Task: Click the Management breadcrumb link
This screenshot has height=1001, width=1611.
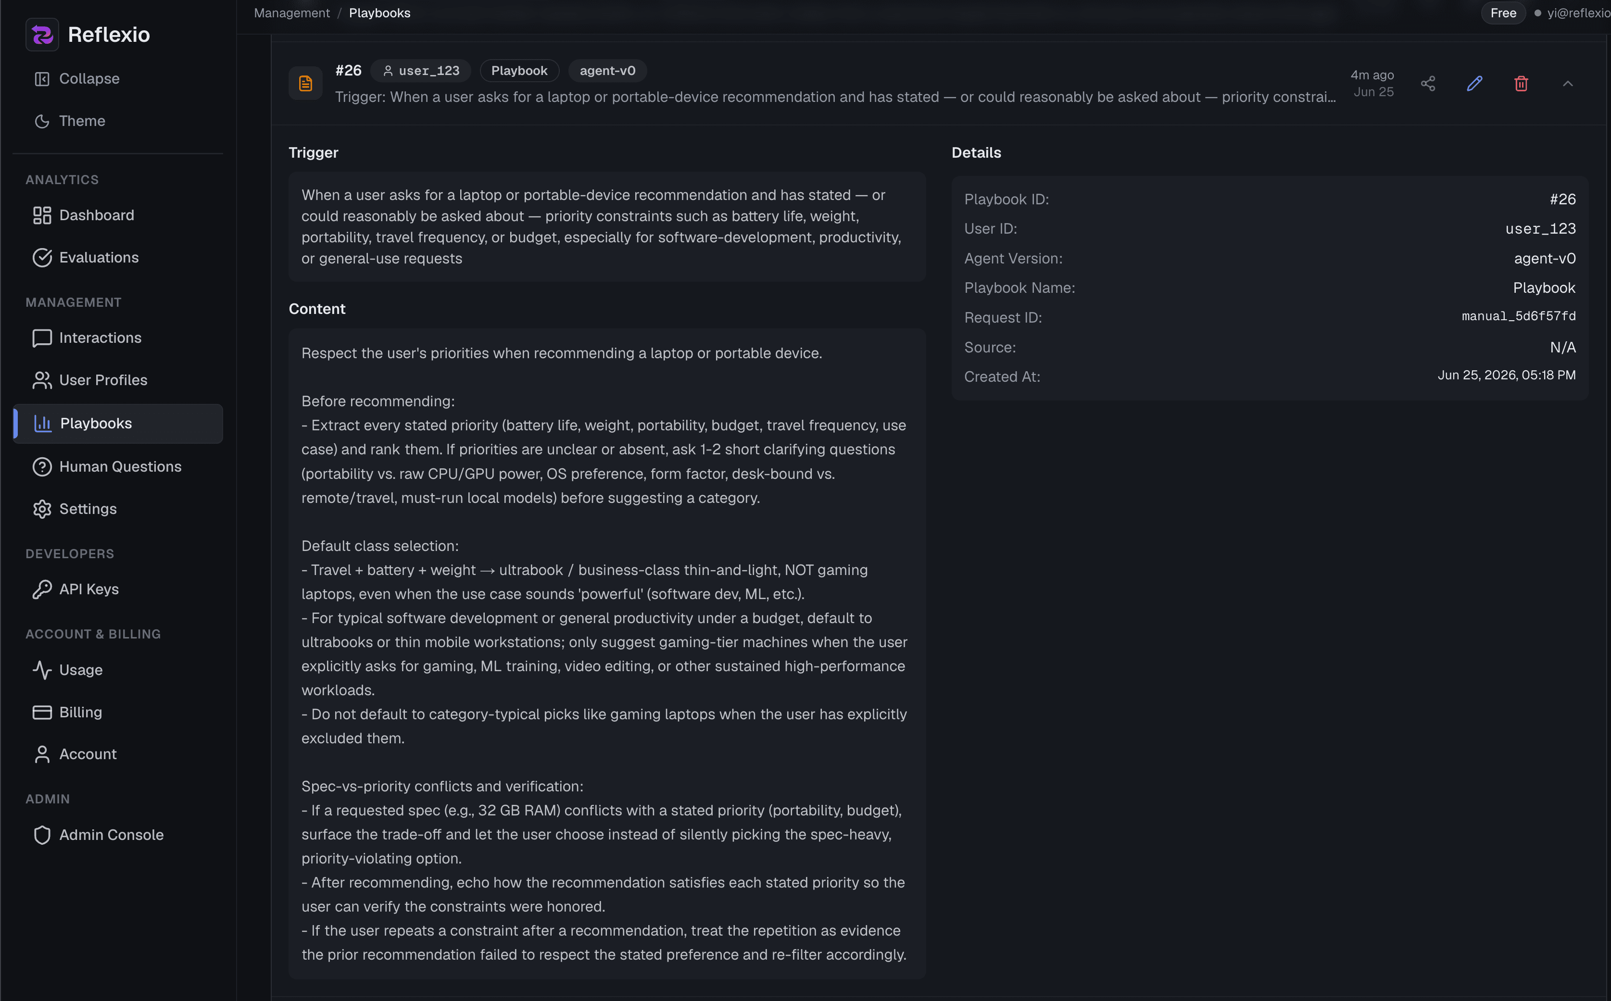Action: coord(291,13)
